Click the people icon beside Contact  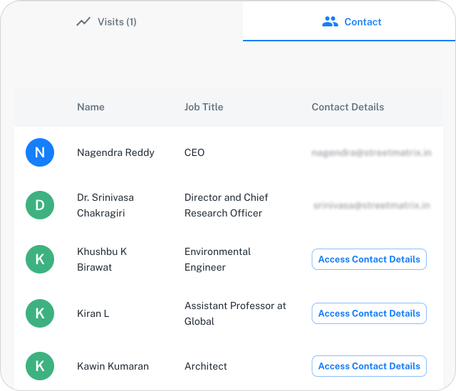coord(330,21)
